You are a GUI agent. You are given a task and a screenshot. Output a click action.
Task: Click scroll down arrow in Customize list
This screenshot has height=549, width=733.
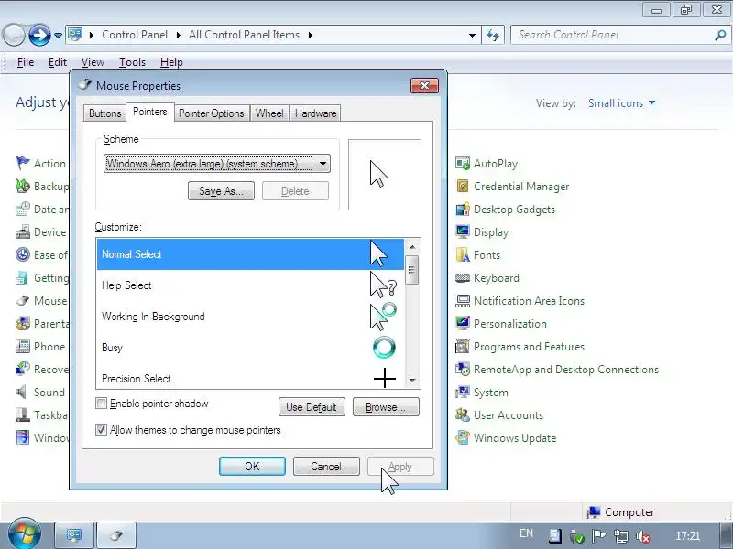(x=411, y=381)
